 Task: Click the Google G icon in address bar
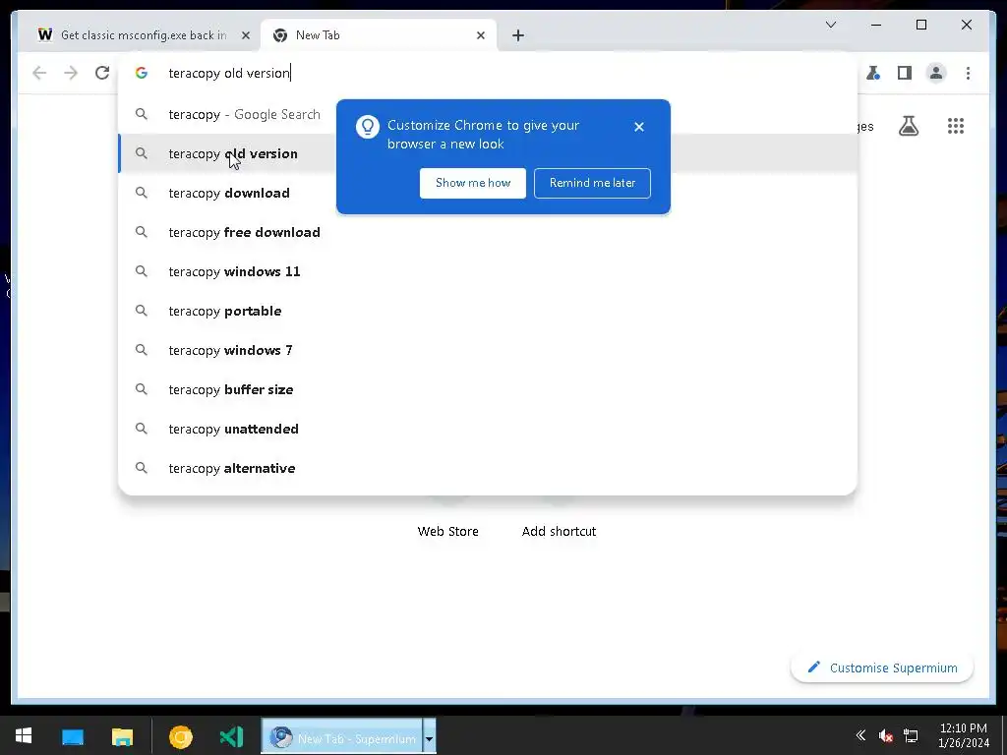click(x=142, y=73)
